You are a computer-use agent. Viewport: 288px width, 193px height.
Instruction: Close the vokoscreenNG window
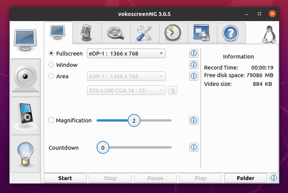272,14
